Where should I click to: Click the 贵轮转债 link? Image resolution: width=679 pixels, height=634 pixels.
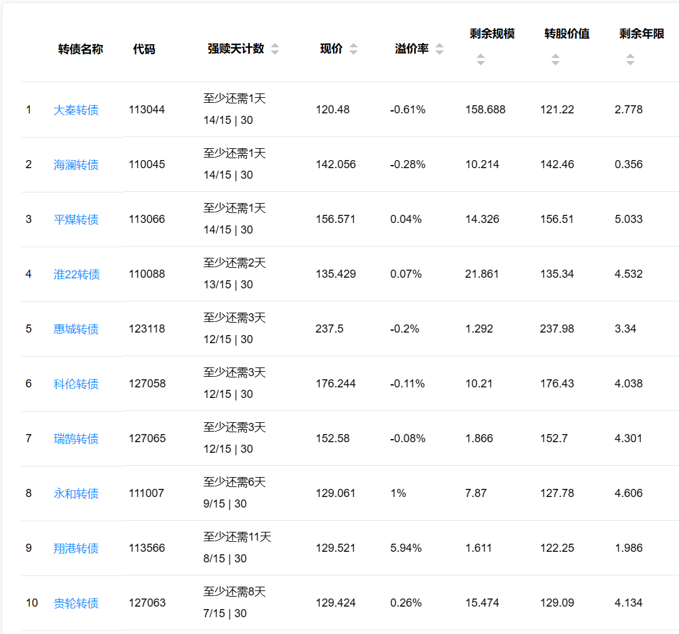coord(76,603)
